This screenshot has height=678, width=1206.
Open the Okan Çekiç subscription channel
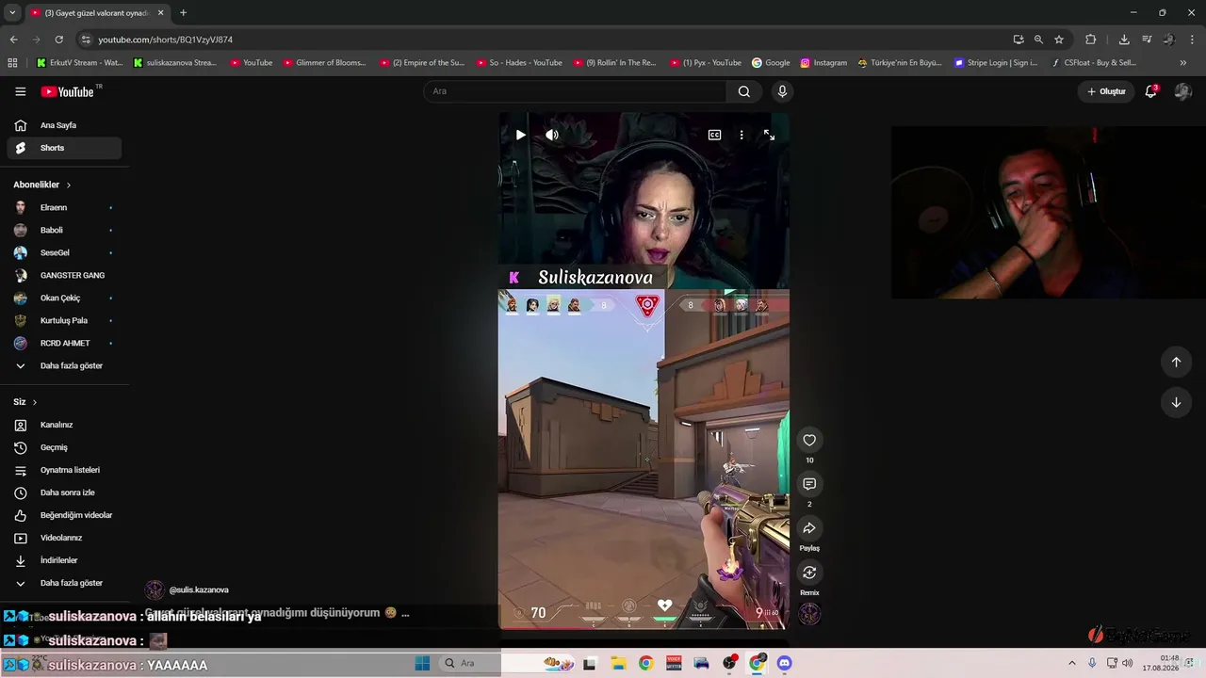pyautogui.click(x=64, y=298)
